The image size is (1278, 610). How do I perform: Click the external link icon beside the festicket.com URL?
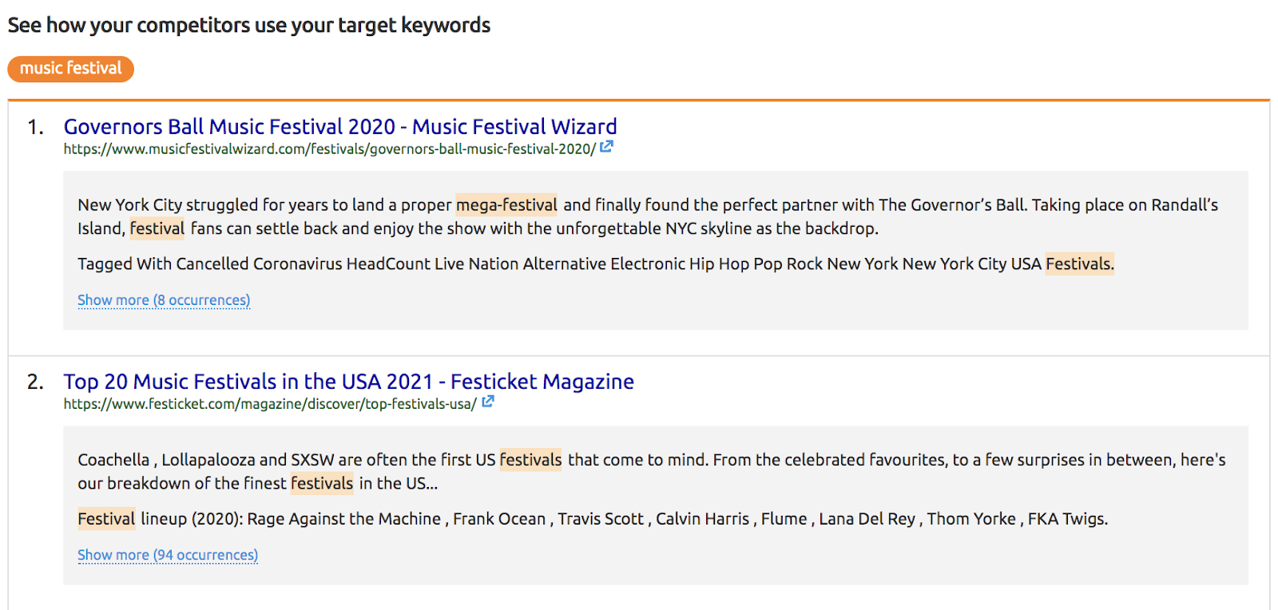click(x=487, y=402)
